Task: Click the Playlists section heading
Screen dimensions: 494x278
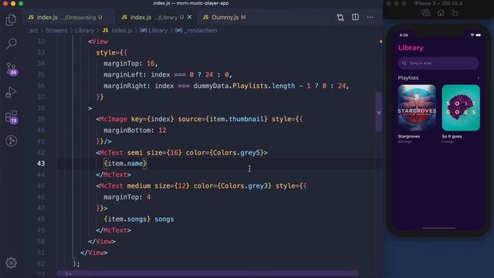Action: point(408,78)
